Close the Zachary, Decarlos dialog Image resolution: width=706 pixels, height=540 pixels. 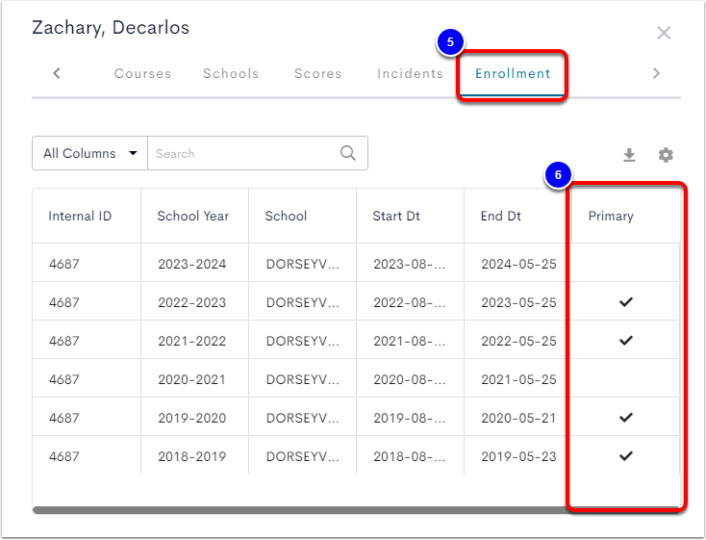click(x=664, y=33)
